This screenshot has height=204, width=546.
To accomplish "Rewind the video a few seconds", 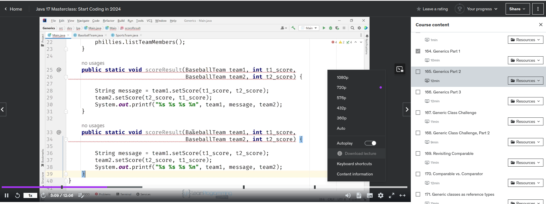I will (x=17, y=195).
